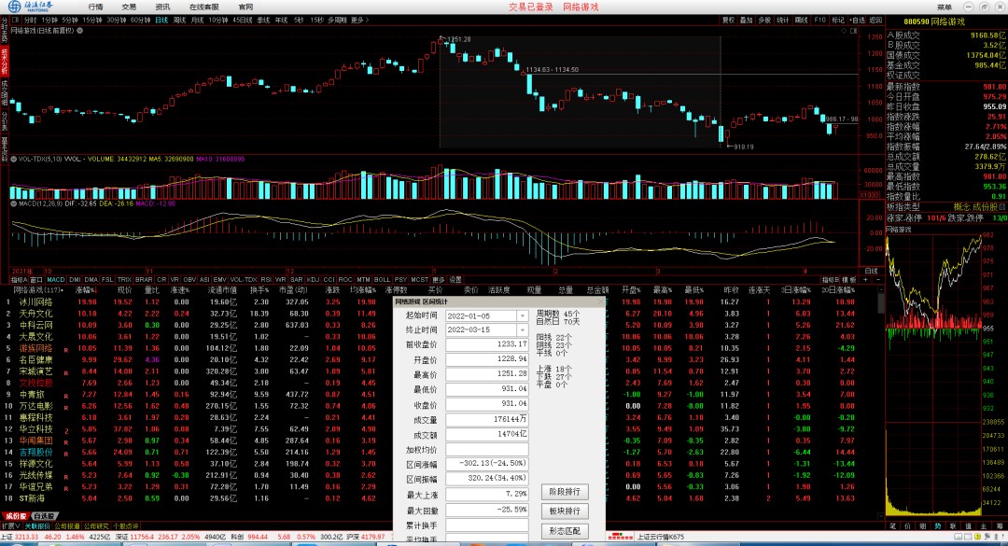Open the 起始时间 start date dropdown
The image size is (1008, 546).
522,315
